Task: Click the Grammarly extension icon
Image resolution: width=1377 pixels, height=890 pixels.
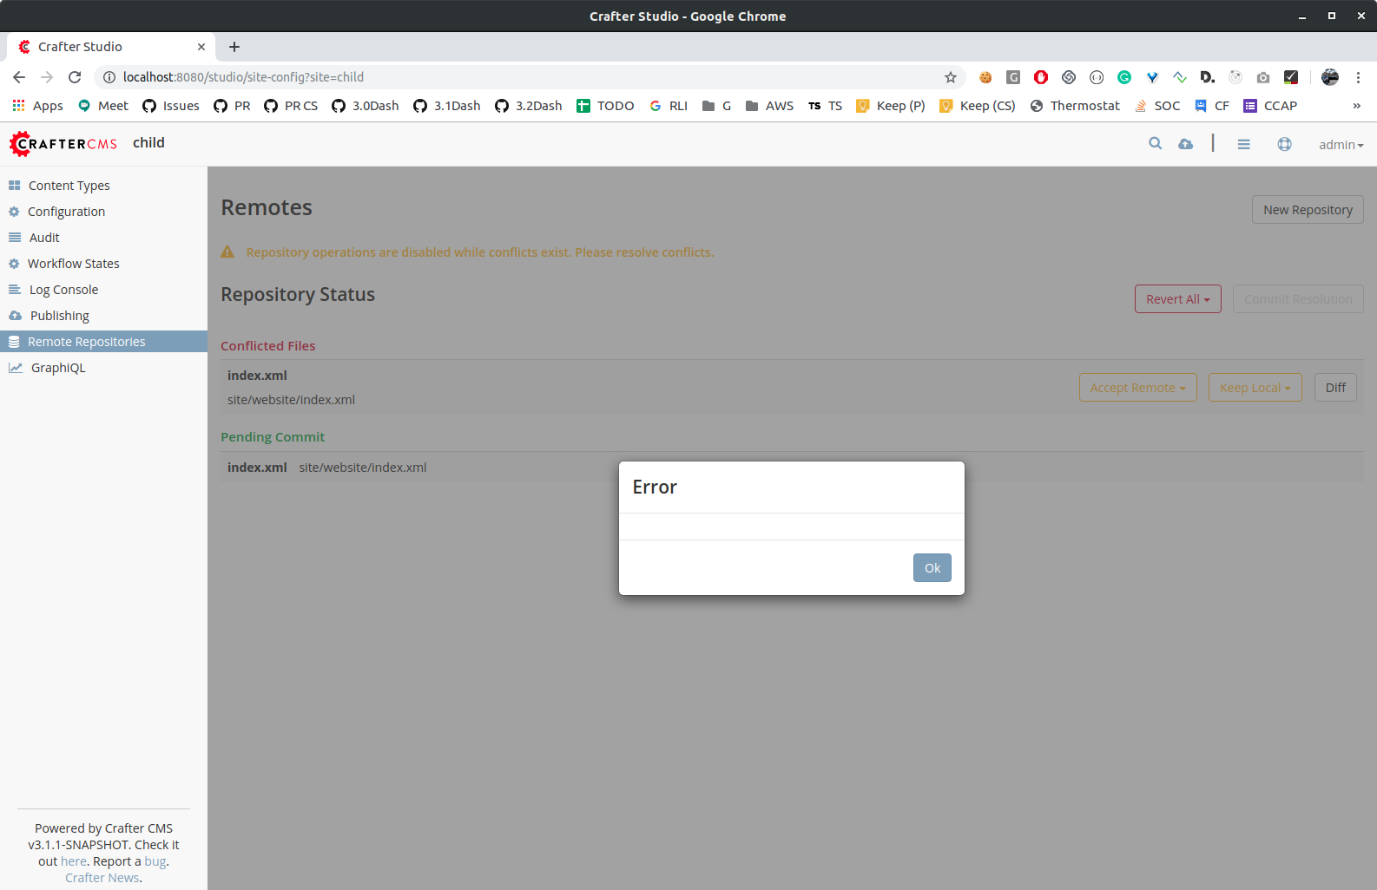Action: click(1124, 77)
